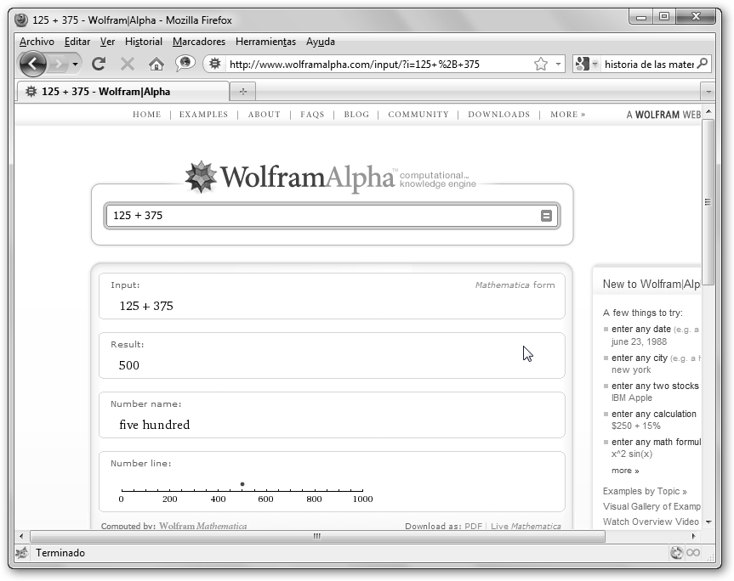Screen dimensions: 734x581
Task: Open the Marcadores menu
Action: (x=199, y=42)
